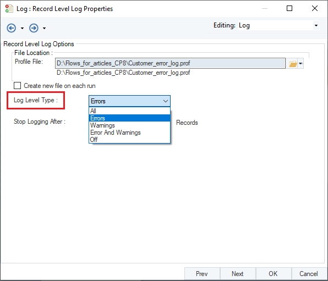The image size is (328, 281).
Task: Choose Off in the log level list
Action: [129, 140]
